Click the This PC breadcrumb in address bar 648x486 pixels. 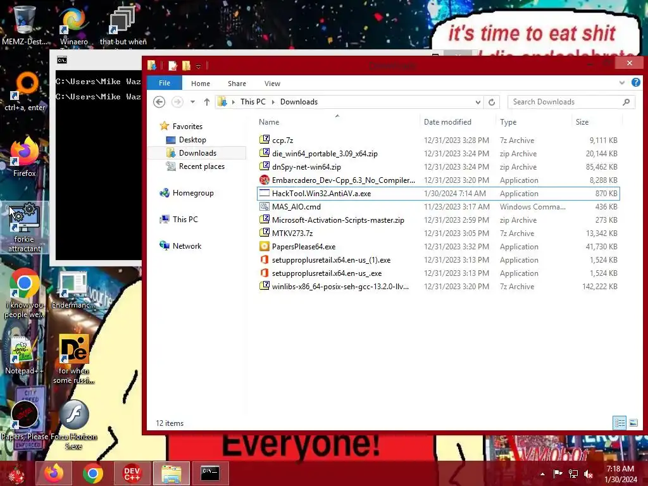coord(253,102)
